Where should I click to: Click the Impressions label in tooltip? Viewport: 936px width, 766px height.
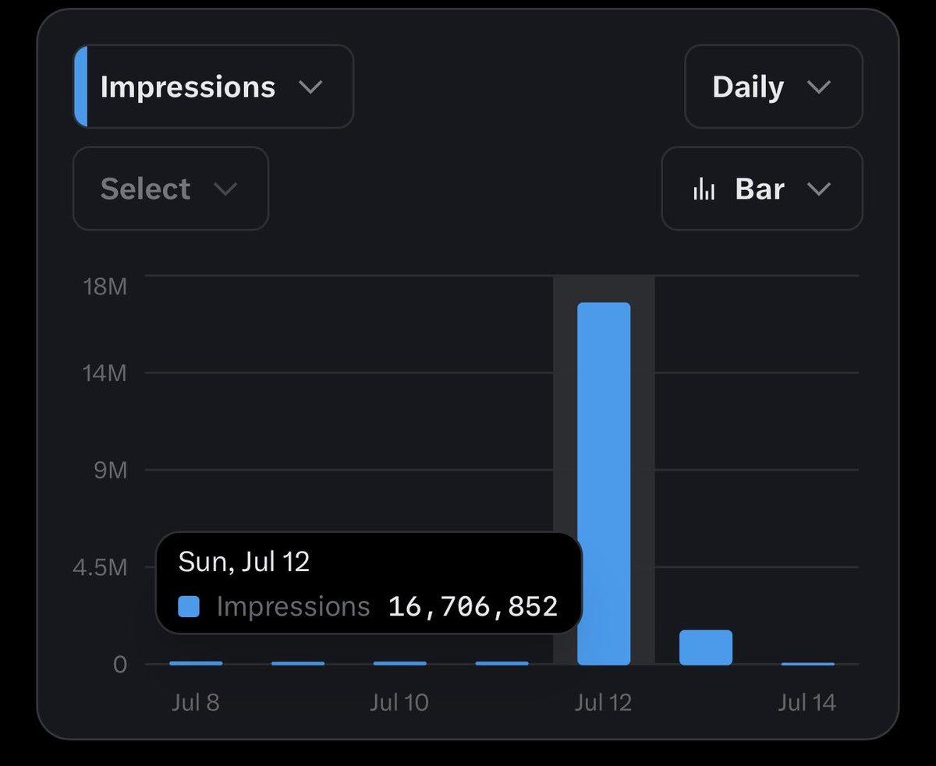(x=293, y=607)
